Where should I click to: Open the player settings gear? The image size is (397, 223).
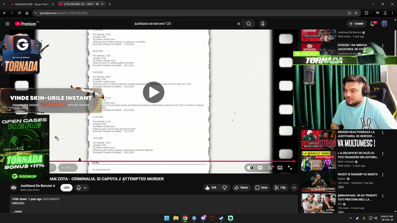pos(270,168)
